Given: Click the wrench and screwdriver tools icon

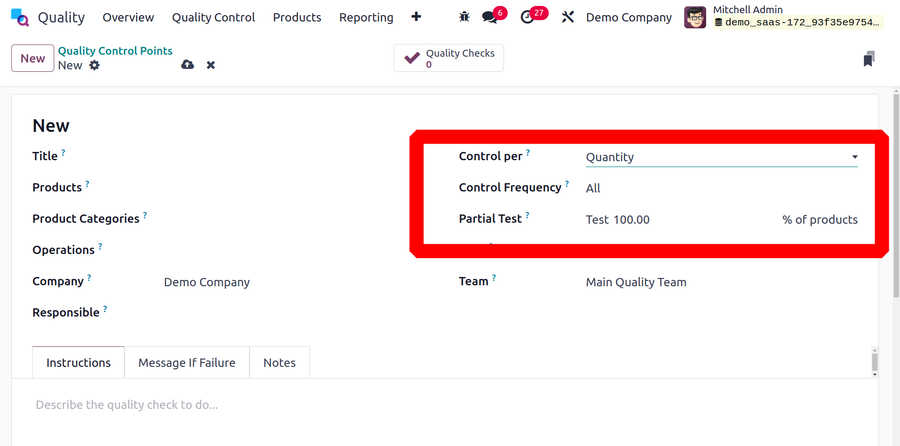Looking at the screenshot, I should pos(567,17).
